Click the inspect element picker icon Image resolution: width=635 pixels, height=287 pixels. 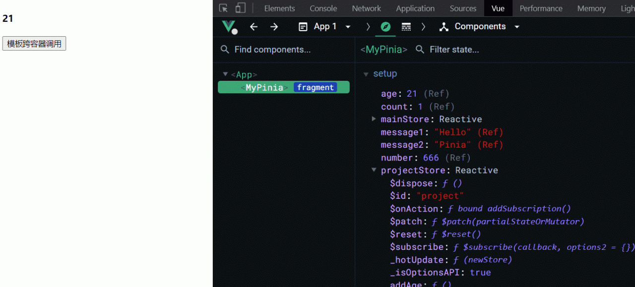[x=224, y=8]
